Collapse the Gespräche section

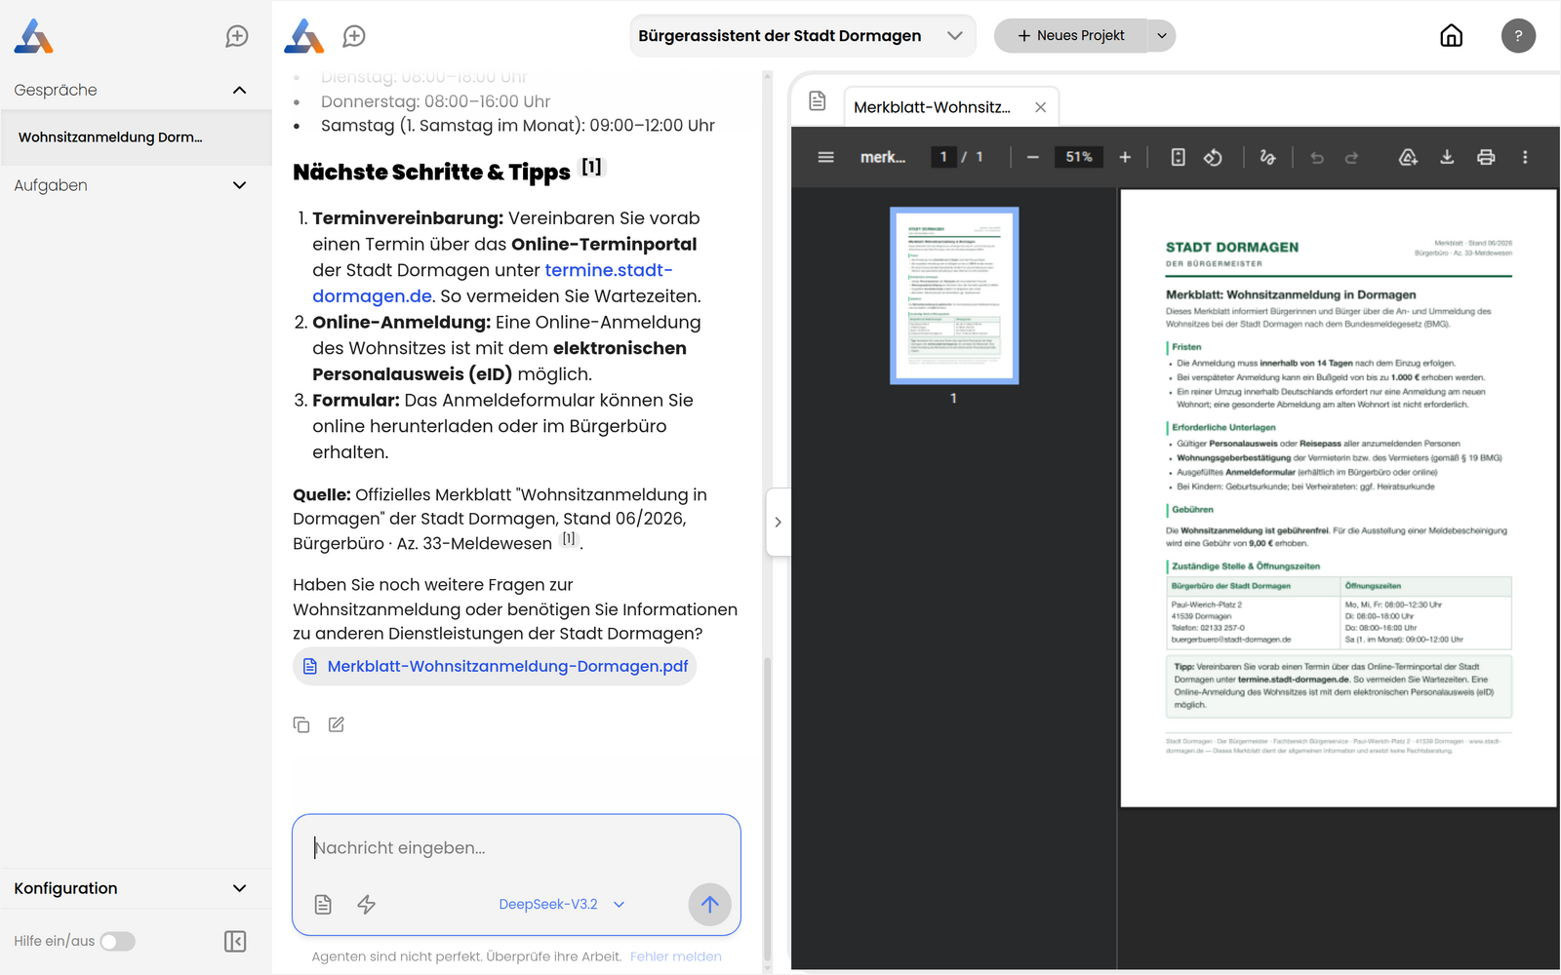(x=240, y=90)
